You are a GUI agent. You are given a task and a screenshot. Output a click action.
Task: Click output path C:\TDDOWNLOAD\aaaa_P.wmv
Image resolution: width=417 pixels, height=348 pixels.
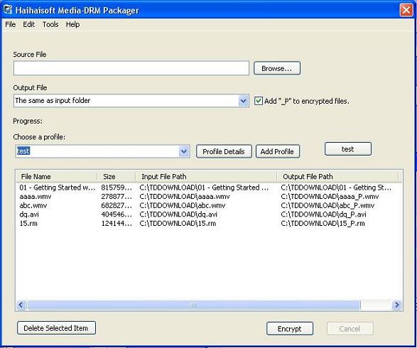click(x=330, y=197)
